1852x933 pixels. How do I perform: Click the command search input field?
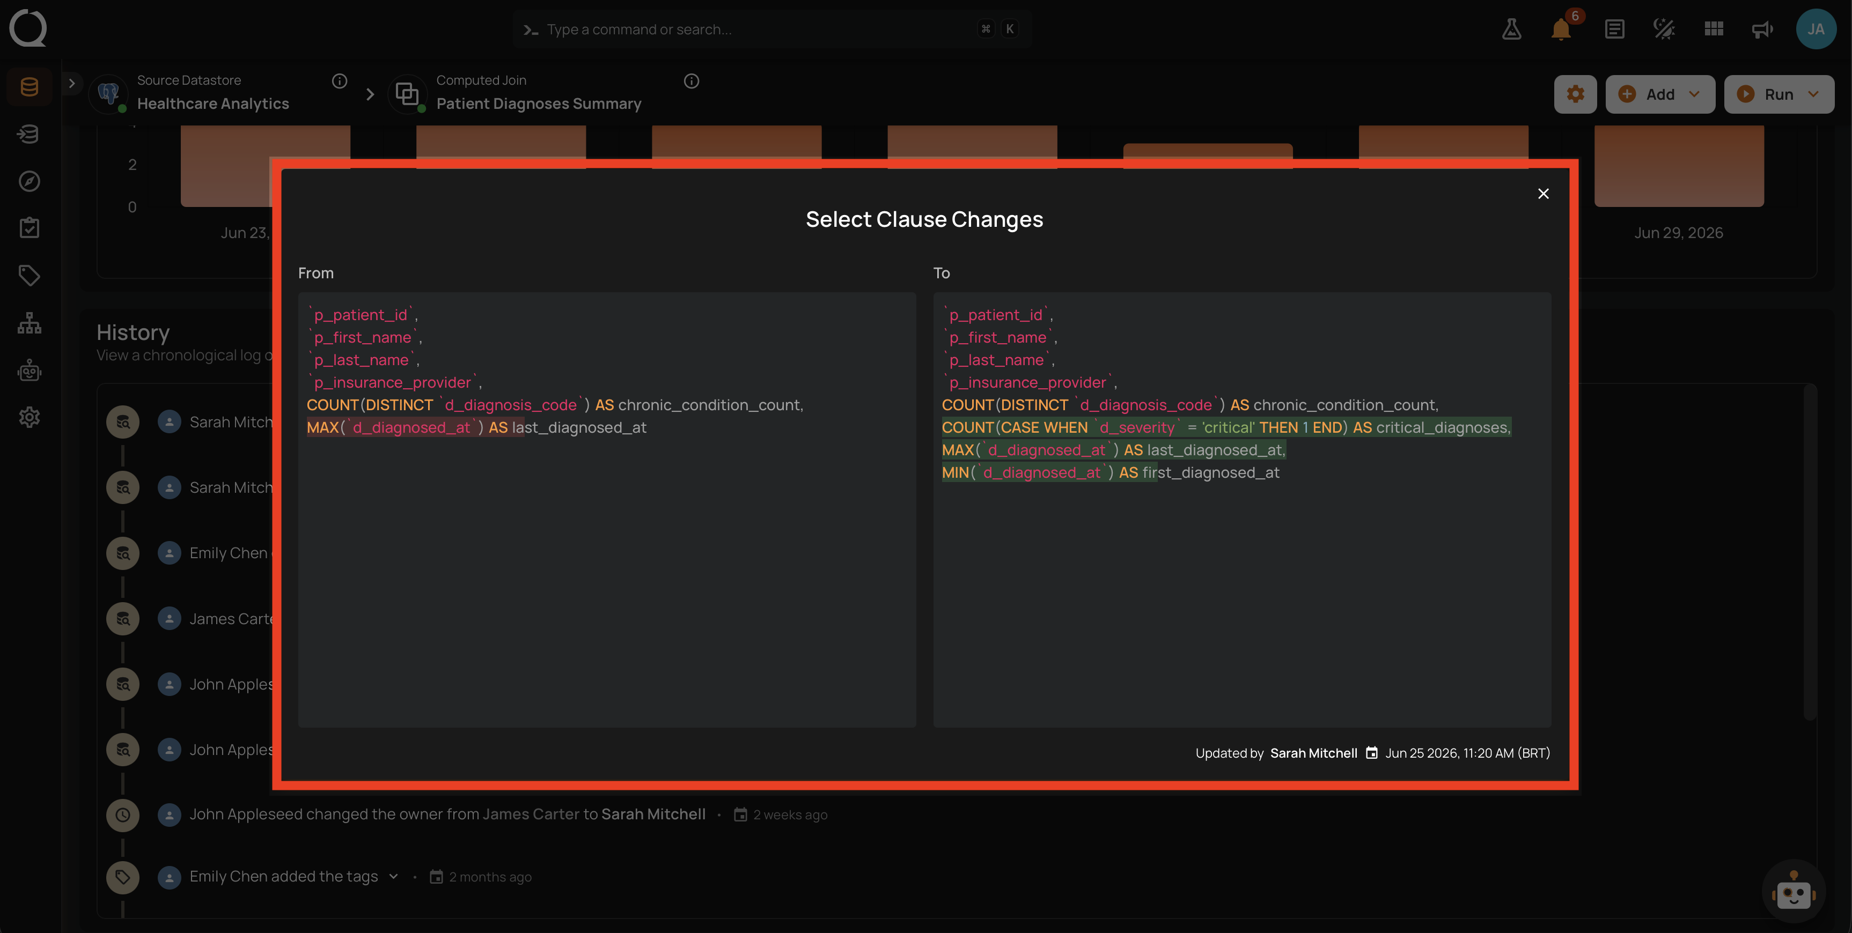[772, 29]
